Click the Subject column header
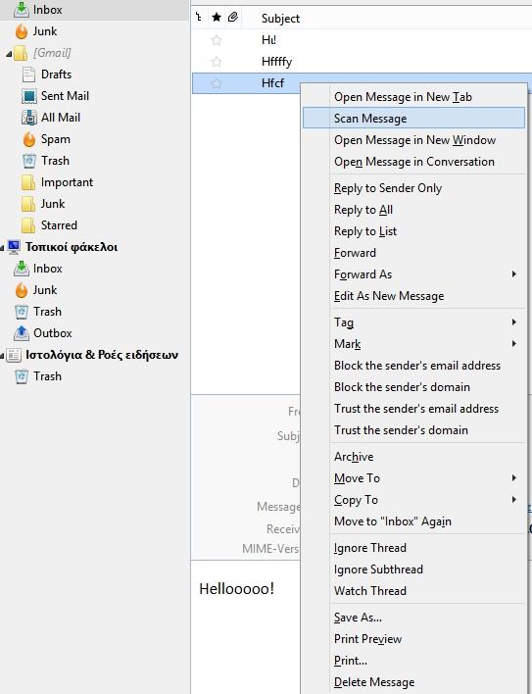This screenshot has width=532, height=694. pyautogui.click(x=280, y=19)
